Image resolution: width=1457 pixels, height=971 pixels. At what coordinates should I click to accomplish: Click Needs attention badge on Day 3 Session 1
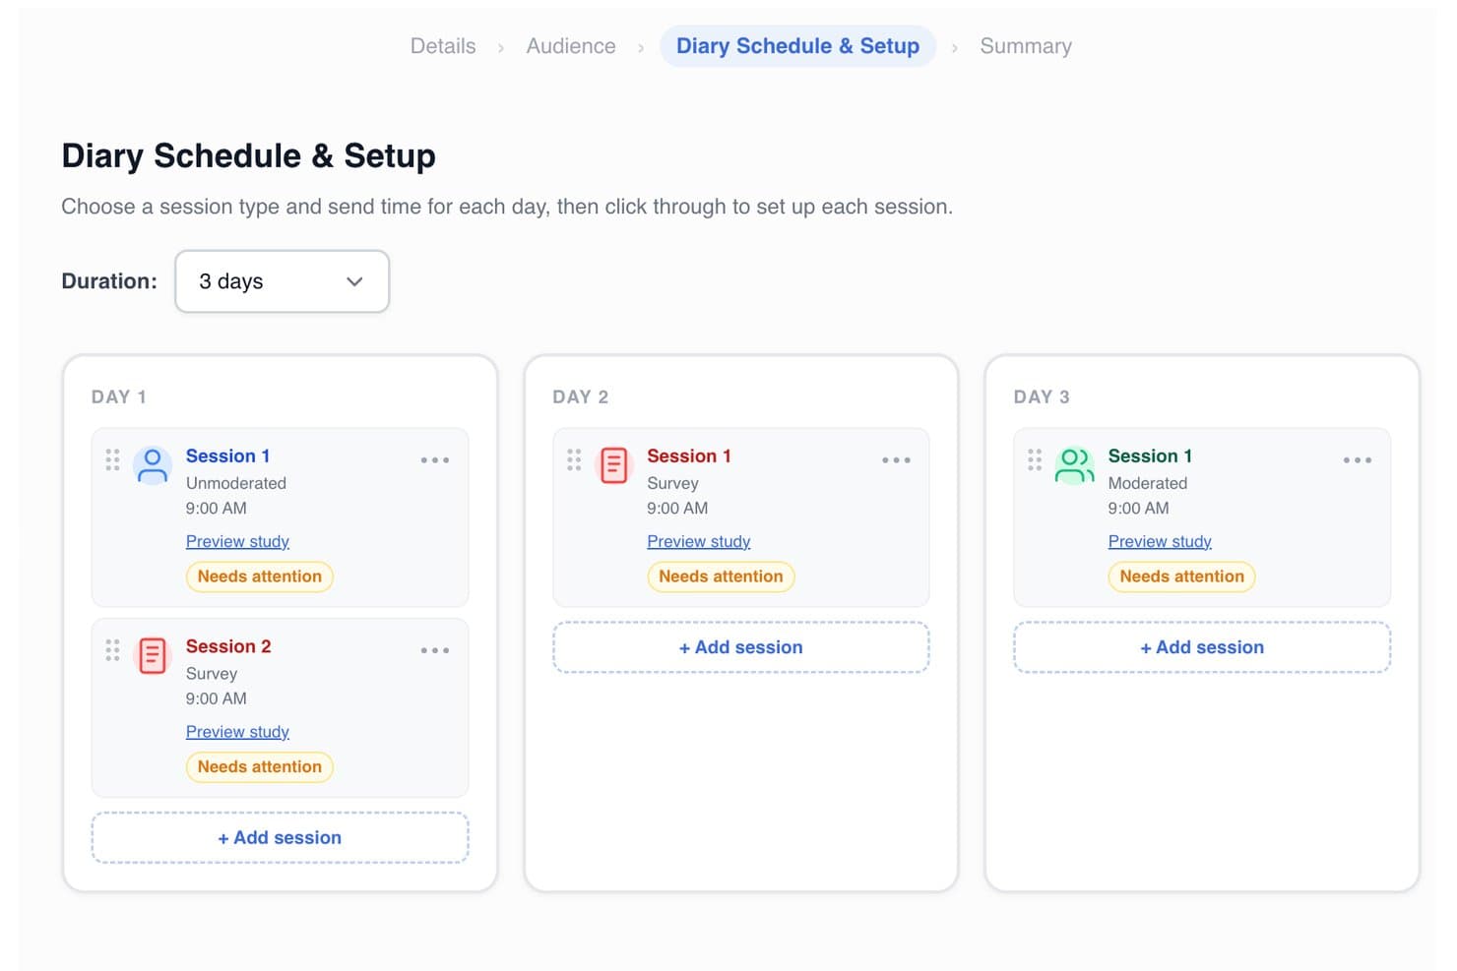click(1182, 577)
